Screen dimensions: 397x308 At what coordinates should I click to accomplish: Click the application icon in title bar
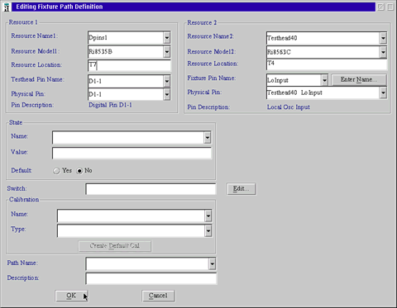tap(7, 7)
